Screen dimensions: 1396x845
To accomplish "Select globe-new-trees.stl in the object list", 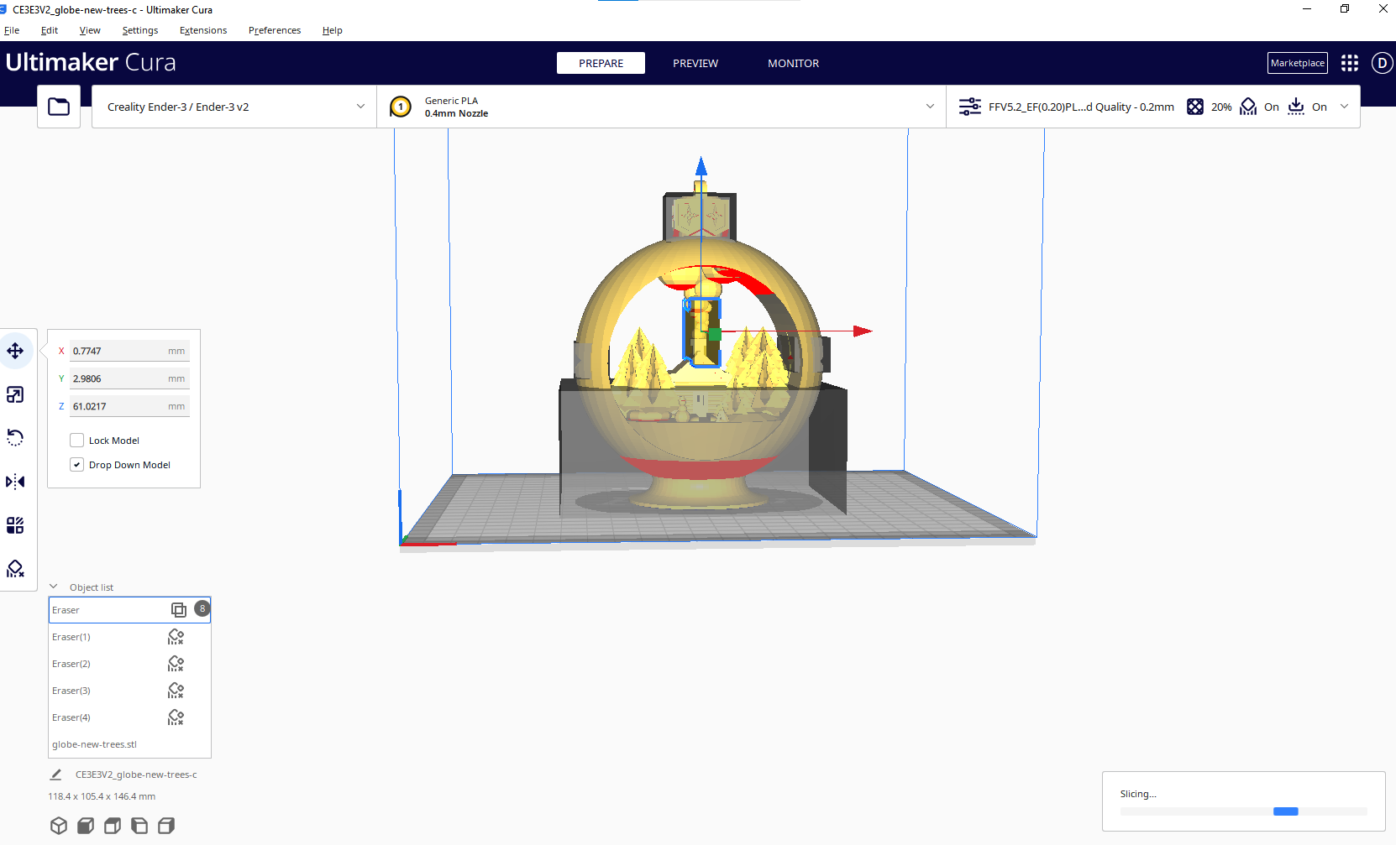I will (129, 744).
